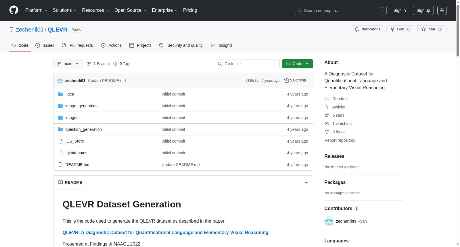The height and width of the screenshot is (247, 460).
Task: Click the search magnifier icon in header
Action: click(300, 10)
